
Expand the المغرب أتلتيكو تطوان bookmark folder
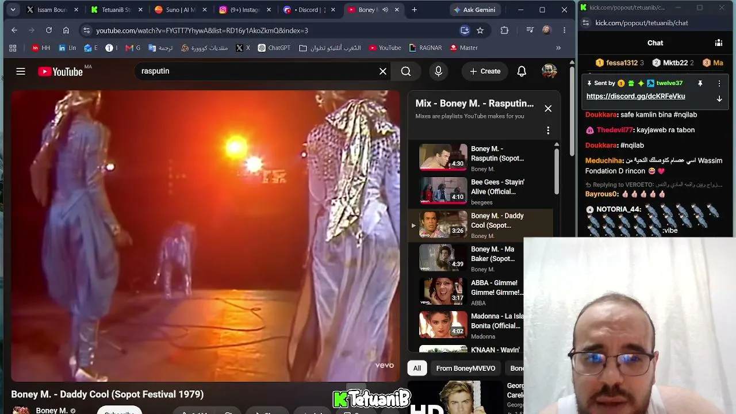click(x=330, y=48)
